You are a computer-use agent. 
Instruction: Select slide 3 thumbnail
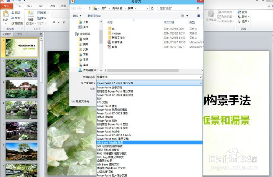pyautogui.click(x=22, y=89)
